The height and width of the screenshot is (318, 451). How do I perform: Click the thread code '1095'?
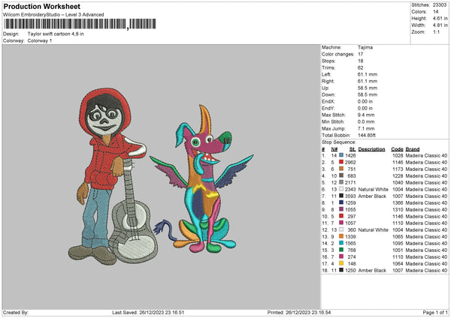tap(398, 243)
